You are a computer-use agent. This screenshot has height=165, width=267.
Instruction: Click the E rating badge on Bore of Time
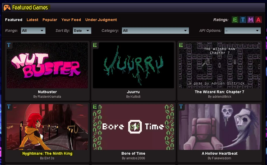click(x=95, y=107)
